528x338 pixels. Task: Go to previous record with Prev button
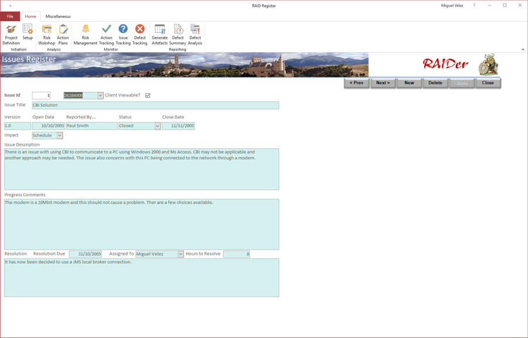tap(357, 83)
